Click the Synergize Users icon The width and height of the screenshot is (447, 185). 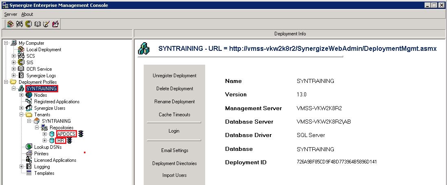click(x=29, y=108)
